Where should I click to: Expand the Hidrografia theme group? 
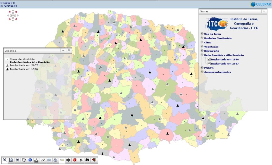tap(202, 51)
